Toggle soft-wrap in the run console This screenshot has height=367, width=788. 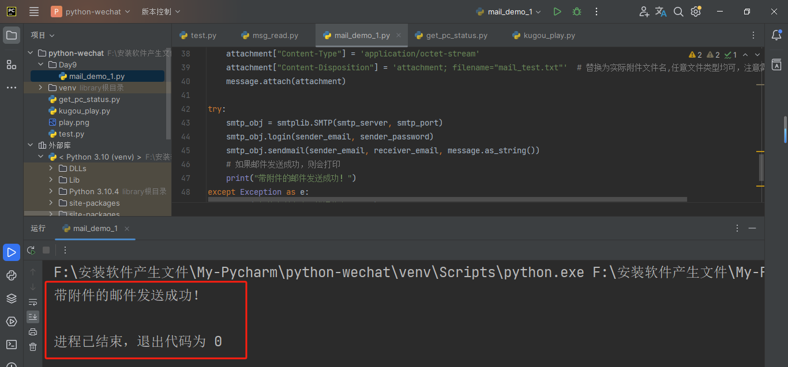[33, 302]
